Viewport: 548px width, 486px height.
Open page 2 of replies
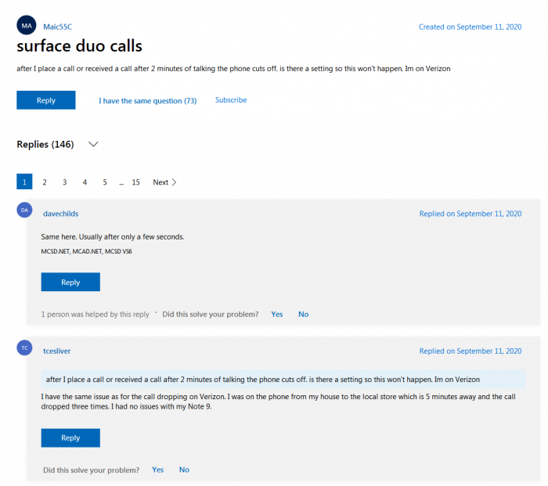(45, 182)
